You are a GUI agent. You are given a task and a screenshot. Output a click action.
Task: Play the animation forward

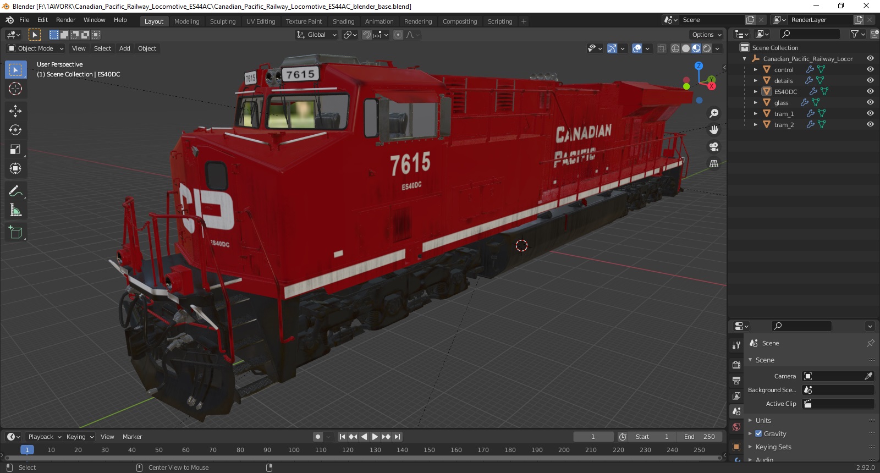click(x=375, y=437)
